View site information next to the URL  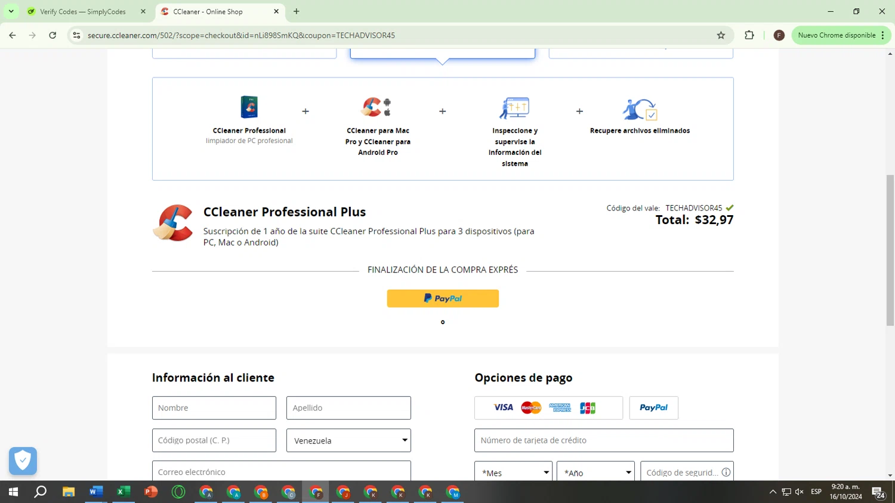point(76,35)
